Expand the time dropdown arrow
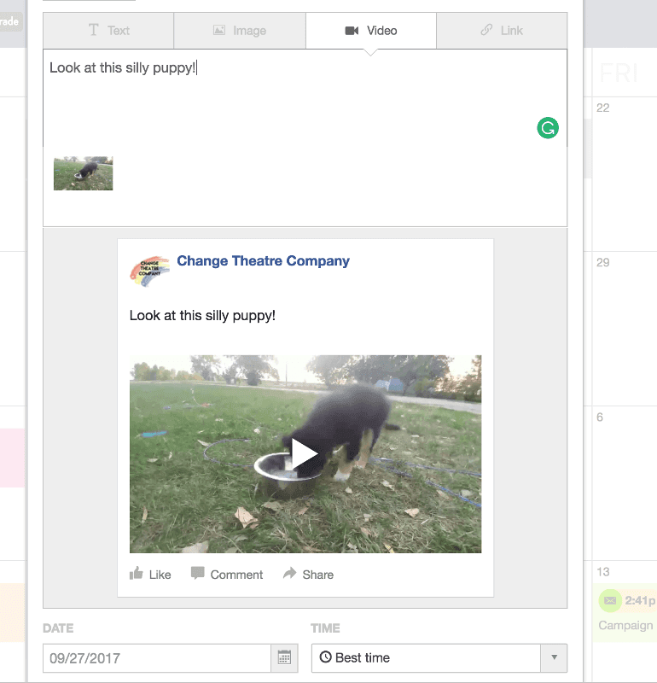The height and width of the screenshot is (683, 657). [554, 658]
